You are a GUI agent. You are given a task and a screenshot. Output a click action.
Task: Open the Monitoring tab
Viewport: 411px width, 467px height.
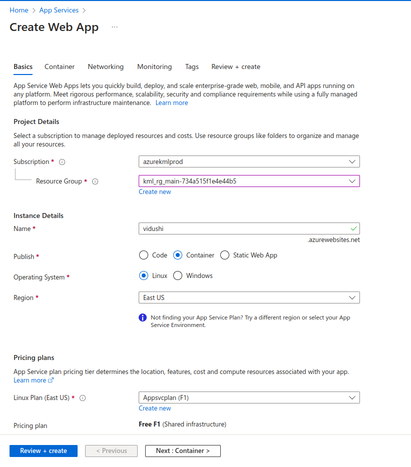coord(154,66)
